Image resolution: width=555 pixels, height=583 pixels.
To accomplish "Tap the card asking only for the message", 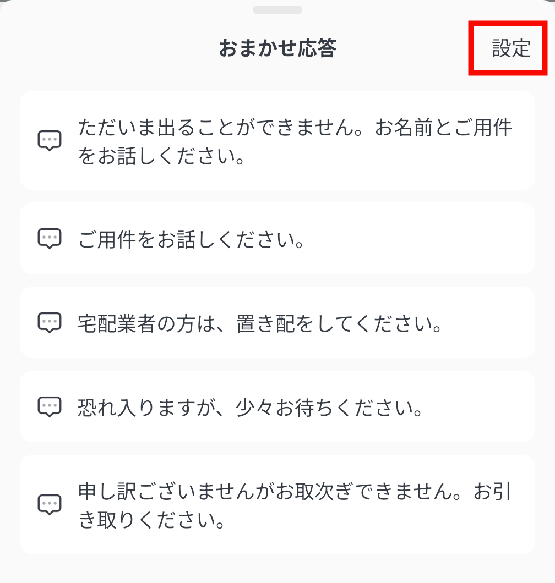I will point(413,239).
